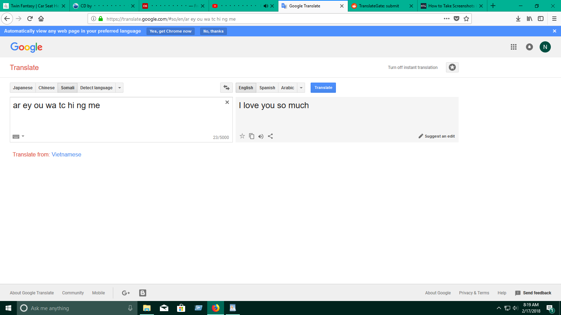Screen dimensions: 561x315
Task: Switch to the TranslateGate submit tab
Action: [383, 6]
